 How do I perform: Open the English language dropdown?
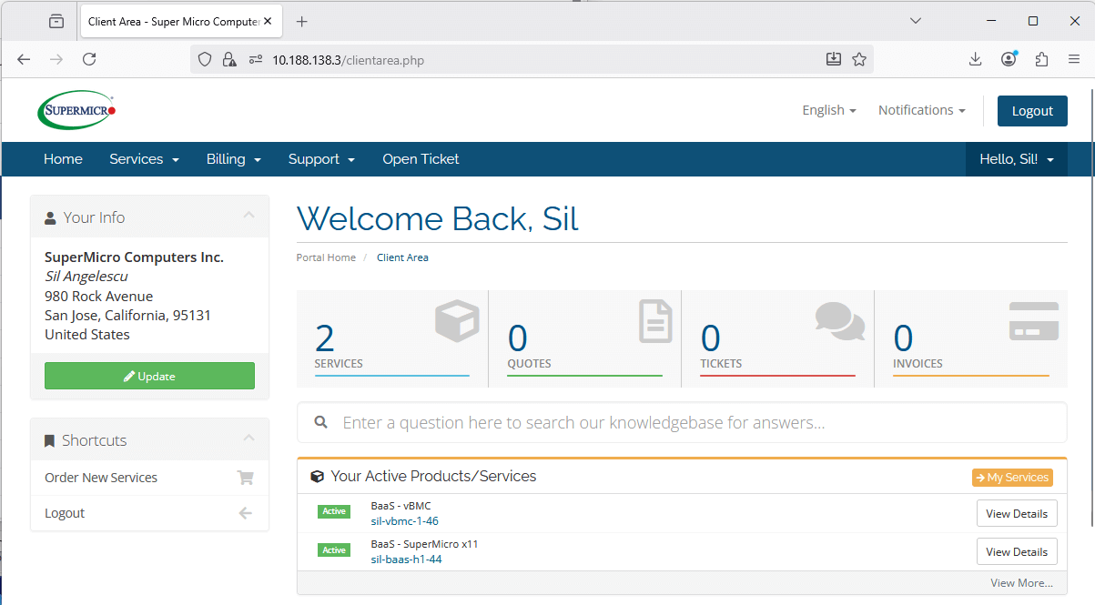tap(828, 109)
